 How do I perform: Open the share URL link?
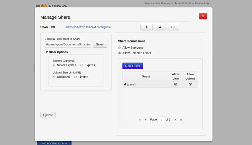(88, 27)
